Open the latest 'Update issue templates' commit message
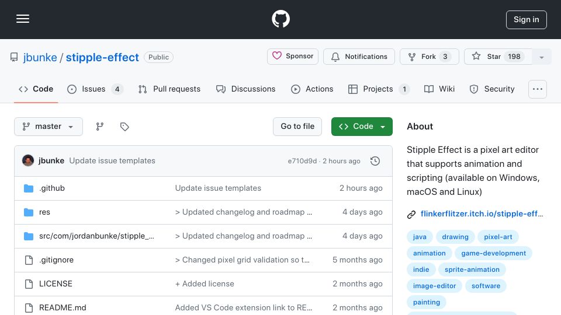Viewport: 561px width, 315px height. [112, 161]
